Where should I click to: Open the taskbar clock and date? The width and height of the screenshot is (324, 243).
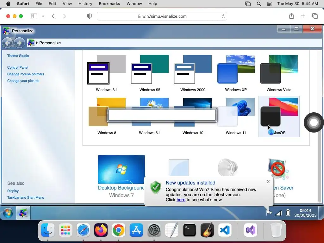coord(305,213)
